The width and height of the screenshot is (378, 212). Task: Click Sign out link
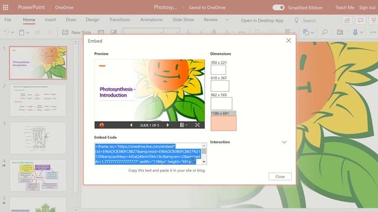pyautogui.click(x=367, y=8)
